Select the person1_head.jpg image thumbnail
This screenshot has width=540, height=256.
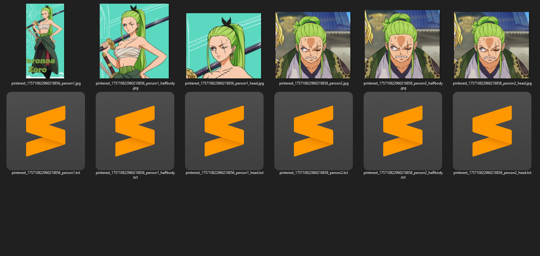pyautogui.click(x=224, y=46)
